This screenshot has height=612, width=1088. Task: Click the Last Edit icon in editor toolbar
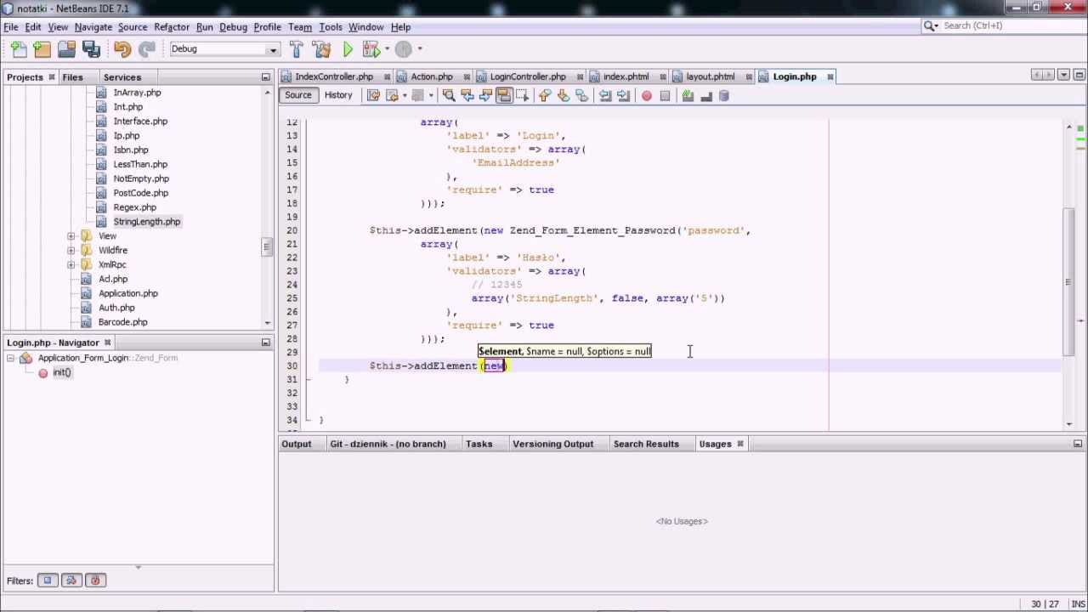coord(373,96)
